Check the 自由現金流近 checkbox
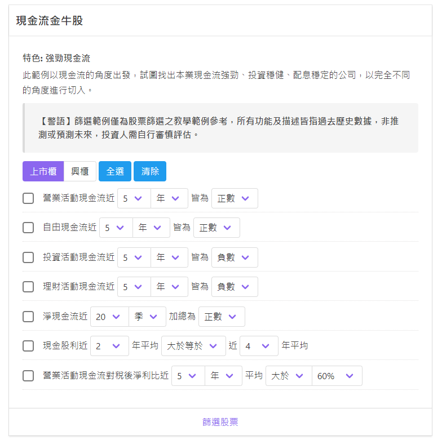The image size is (442, 440). coord(28,228)
